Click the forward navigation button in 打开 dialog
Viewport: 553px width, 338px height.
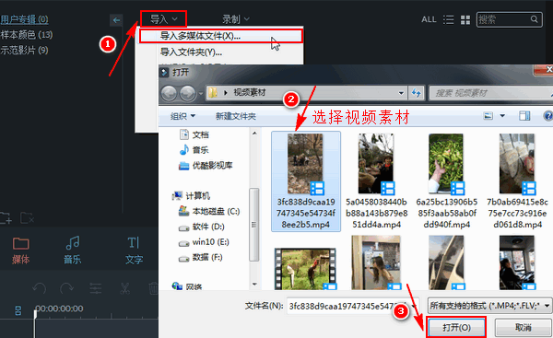[x=188, y=93]
